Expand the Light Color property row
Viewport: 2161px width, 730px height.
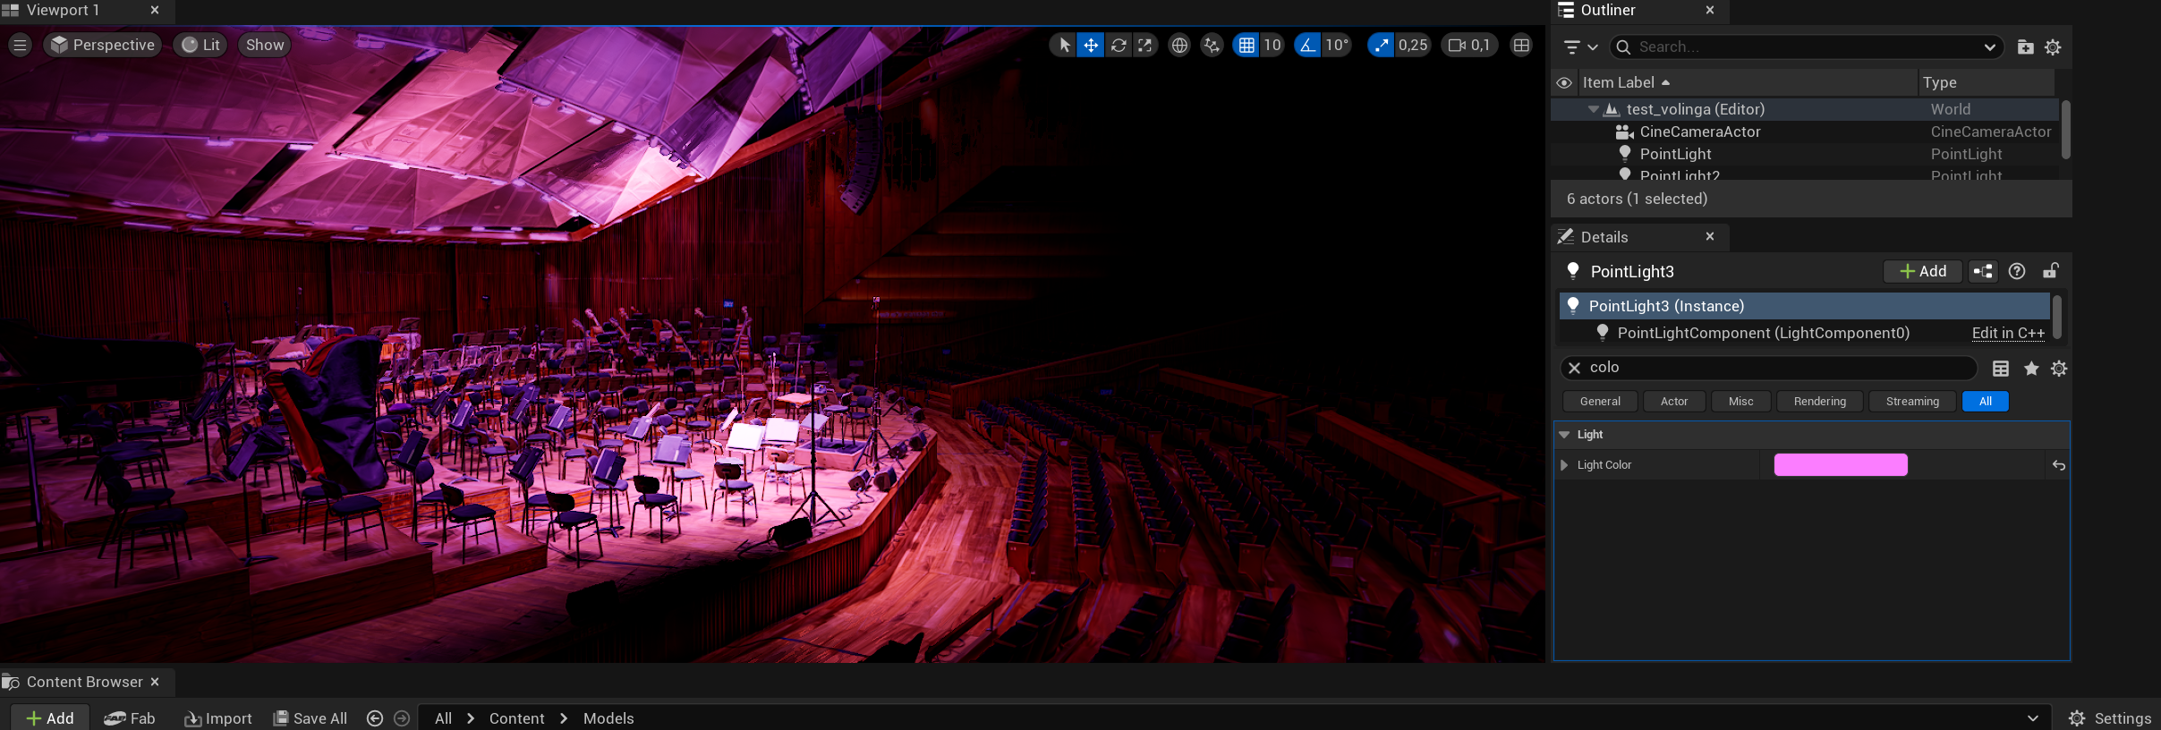point(1564,465)
